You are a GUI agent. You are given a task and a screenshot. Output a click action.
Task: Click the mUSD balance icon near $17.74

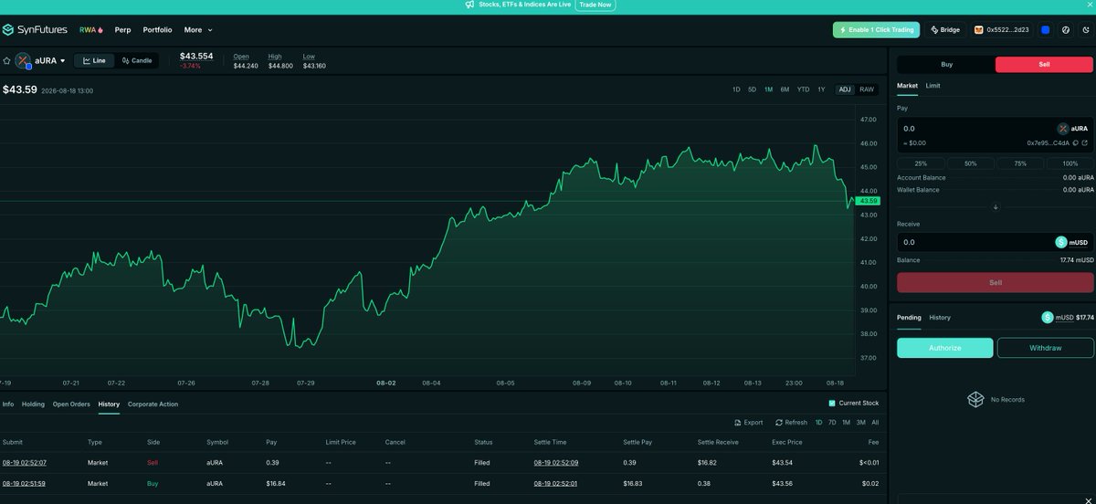1048,317
